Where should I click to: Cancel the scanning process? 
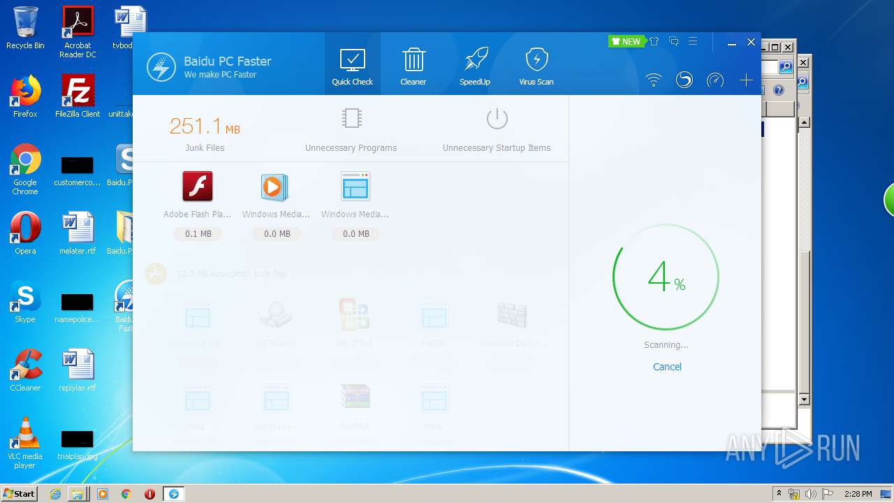tap(667, 367)
